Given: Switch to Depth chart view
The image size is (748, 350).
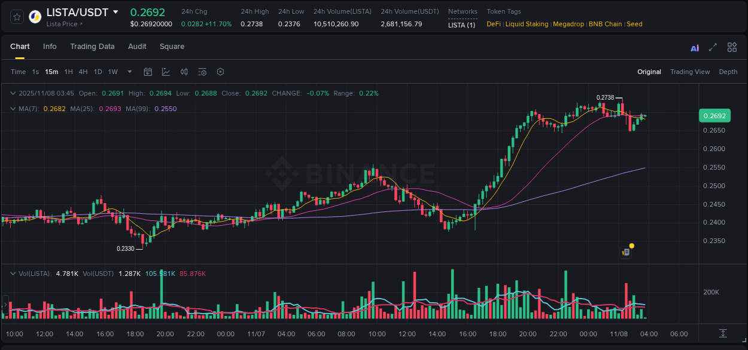Looking at the screenshot, I should tap(728, 71).
